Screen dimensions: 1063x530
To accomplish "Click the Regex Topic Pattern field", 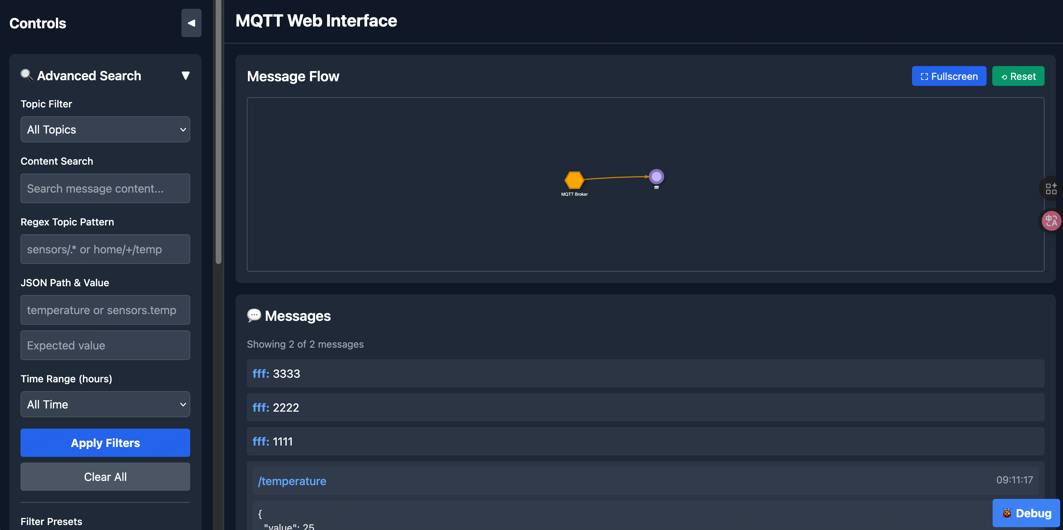I will click(105, 249).
